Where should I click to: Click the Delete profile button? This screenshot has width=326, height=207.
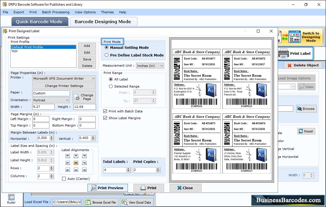[87, 66]
